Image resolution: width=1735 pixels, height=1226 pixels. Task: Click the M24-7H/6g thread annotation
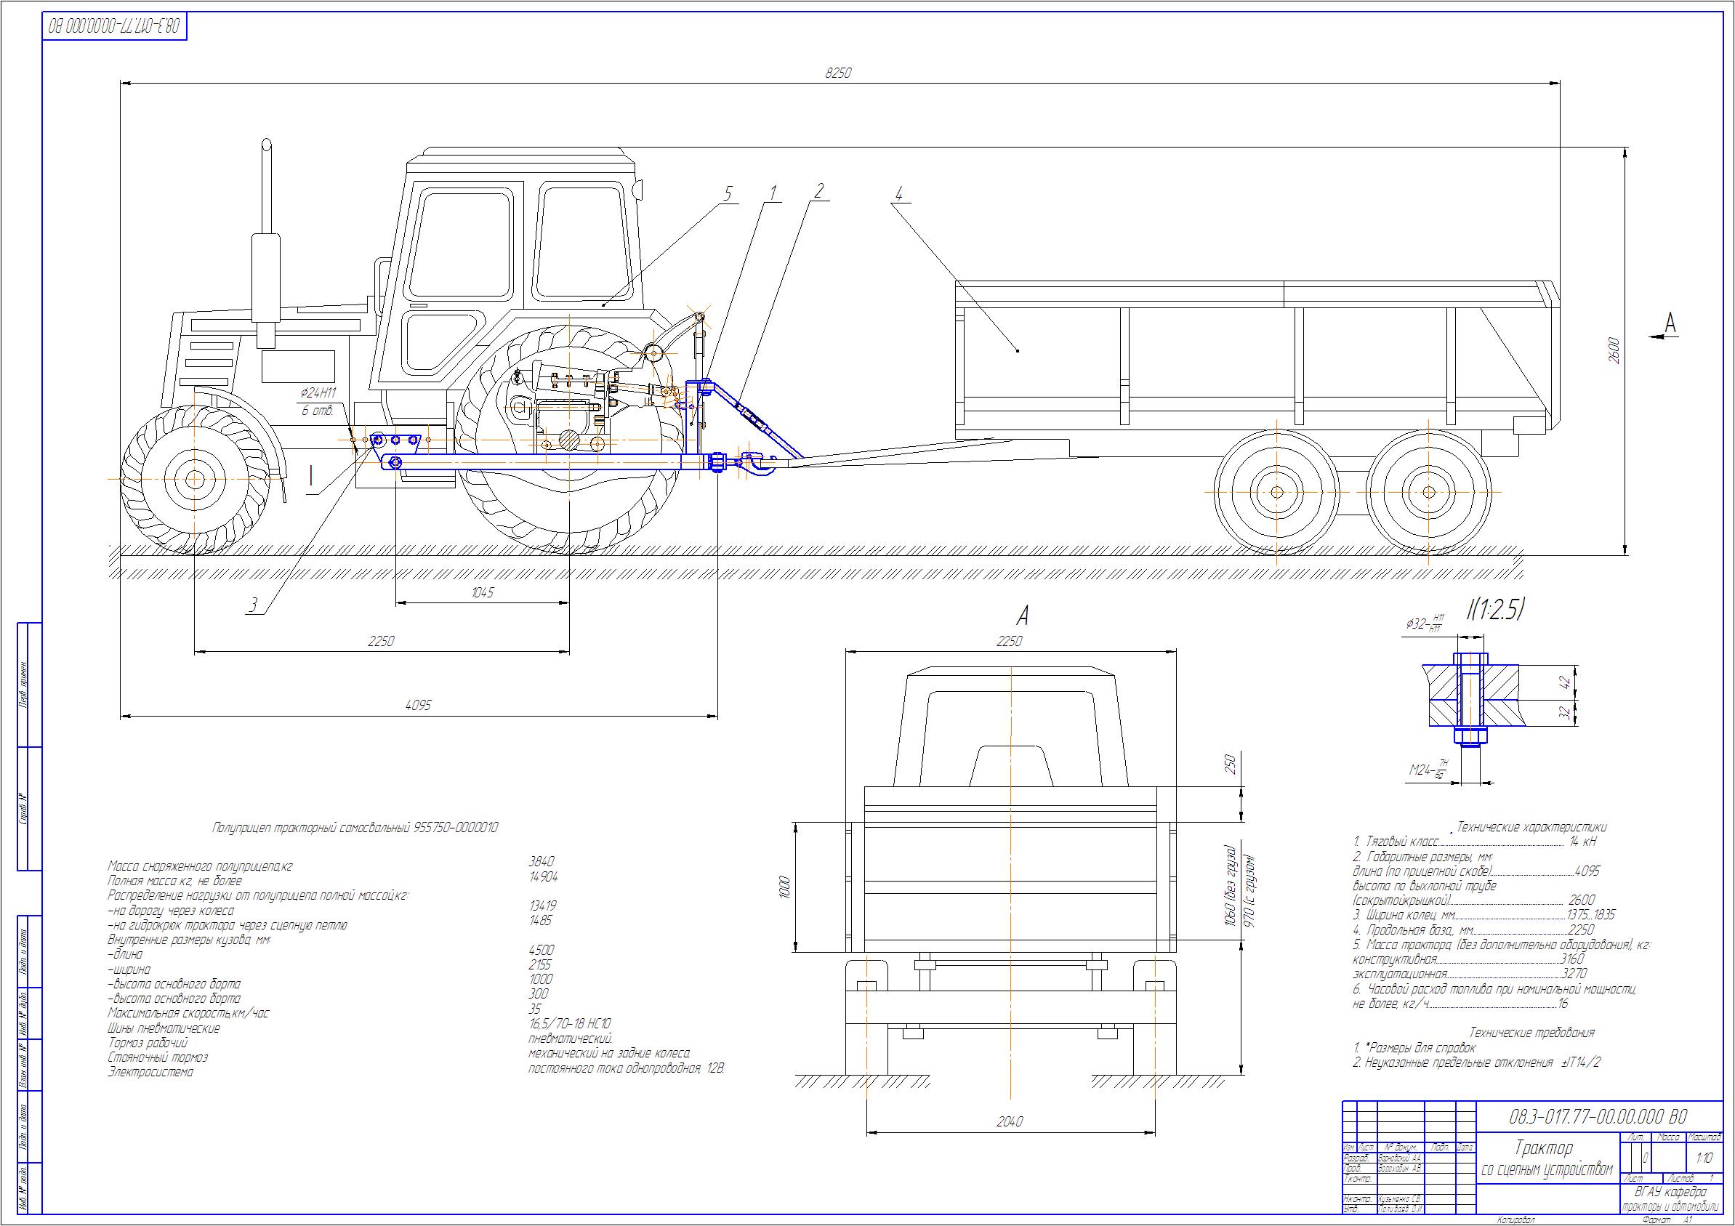[1429, 770]
